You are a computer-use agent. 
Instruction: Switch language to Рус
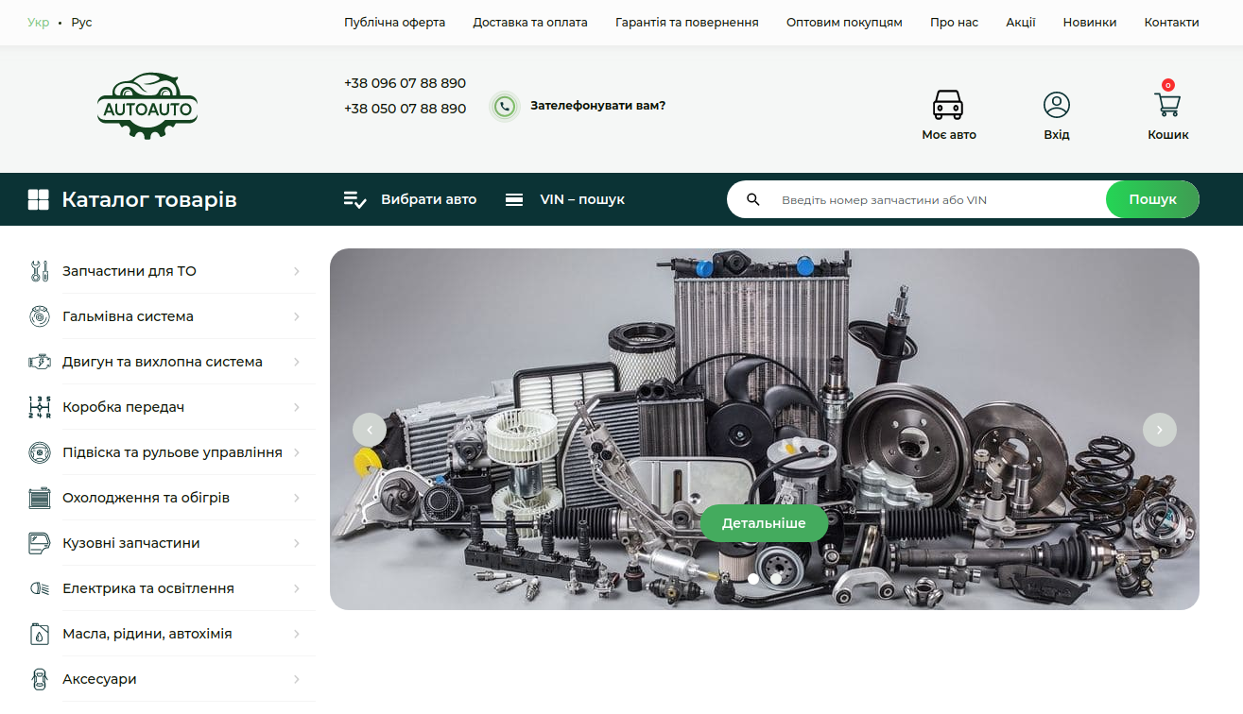click(81, 22)
